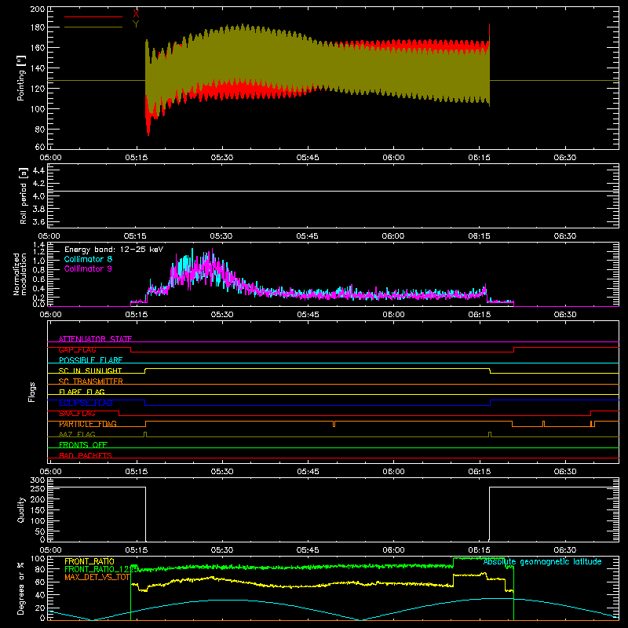The width and height of the screenshot is (628, 628).
Task: Select the SC_IN_SUNLIGHT label
Action: pos(90,371)
